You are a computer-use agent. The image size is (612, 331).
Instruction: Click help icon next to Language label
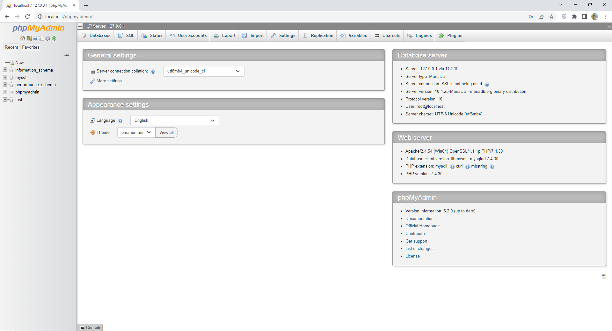click(120, 121)
